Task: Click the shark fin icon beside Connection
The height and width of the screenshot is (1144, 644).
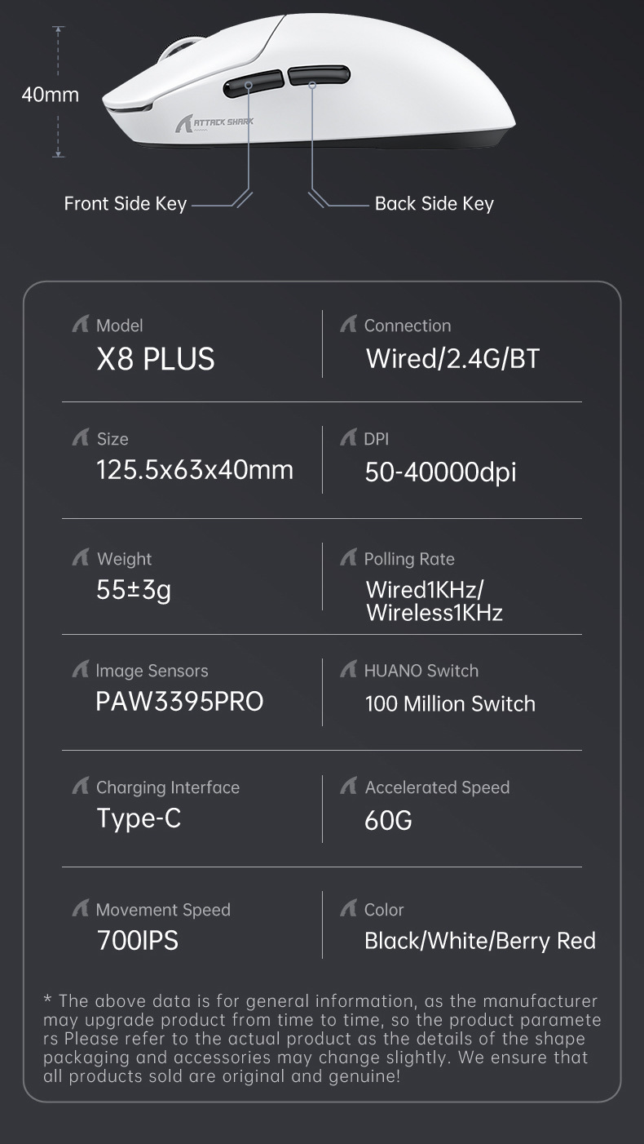Action: pyautogui.click(x=348, y=325)
